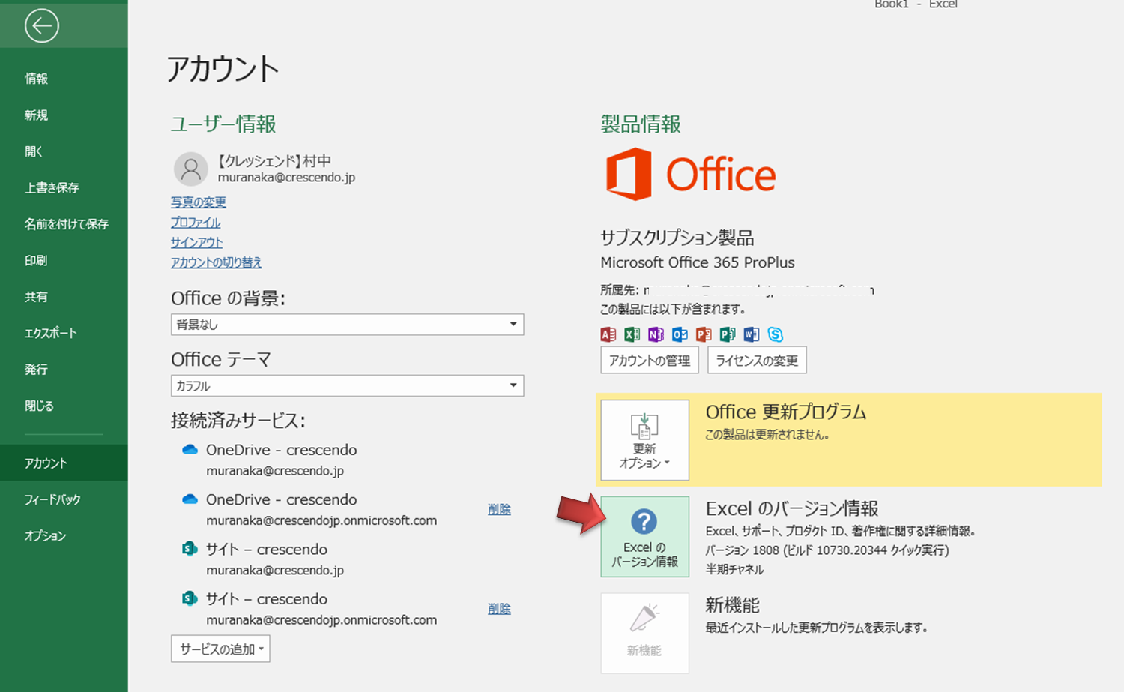1124x692 pixels.
Task: Click 削除 link for サイト onmicrosoft.com service
Action: coord(499,609)
